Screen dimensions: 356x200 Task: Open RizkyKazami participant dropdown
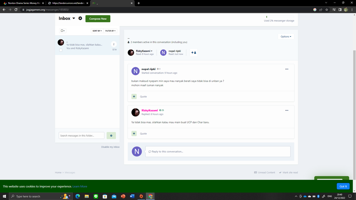tap(144, 51)
